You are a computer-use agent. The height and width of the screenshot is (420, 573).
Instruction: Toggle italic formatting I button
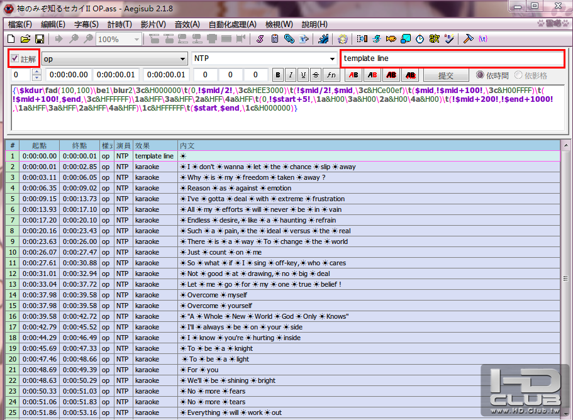[x=291, y=75]
